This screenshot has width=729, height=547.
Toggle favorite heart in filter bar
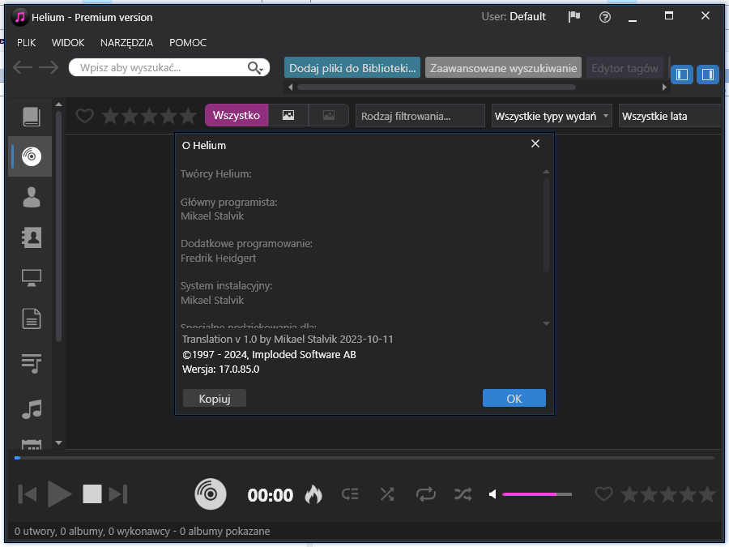(84, 116)
